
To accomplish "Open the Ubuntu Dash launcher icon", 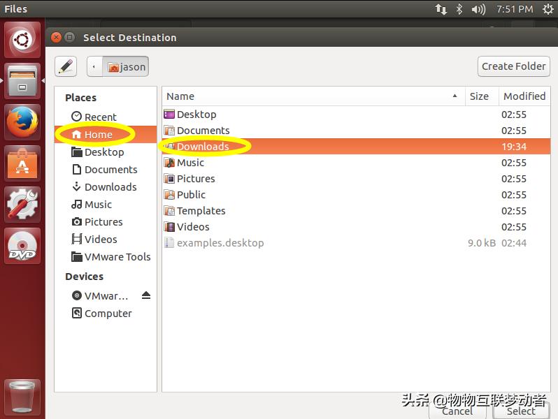I will [22, 39].
